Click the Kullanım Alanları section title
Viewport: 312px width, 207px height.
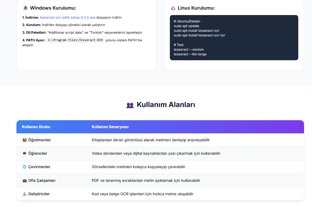point(166,105)
